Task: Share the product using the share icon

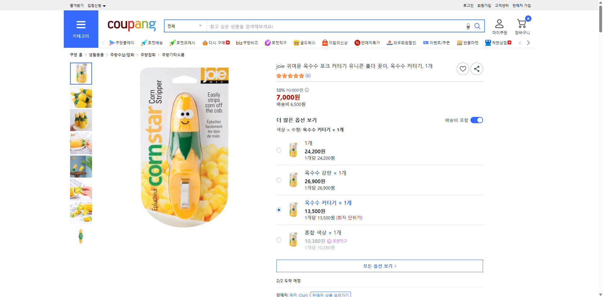Action: [476, 69]
